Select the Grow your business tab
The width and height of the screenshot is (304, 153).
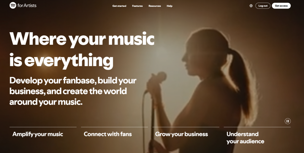(181, 134)
